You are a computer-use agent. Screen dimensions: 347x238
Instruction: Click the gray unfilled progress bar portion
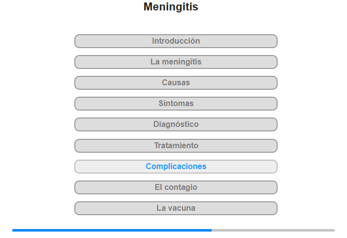[x=273, y=230]
